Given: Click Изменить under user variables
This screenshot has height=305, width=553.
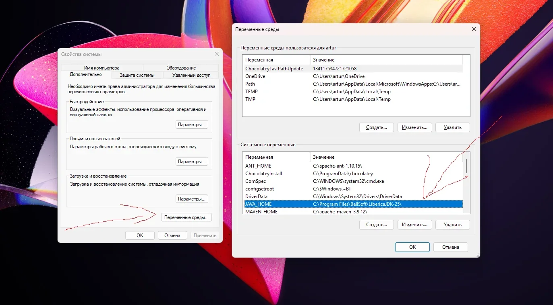Looking at the screenshot, I should (x=415, y=127).
